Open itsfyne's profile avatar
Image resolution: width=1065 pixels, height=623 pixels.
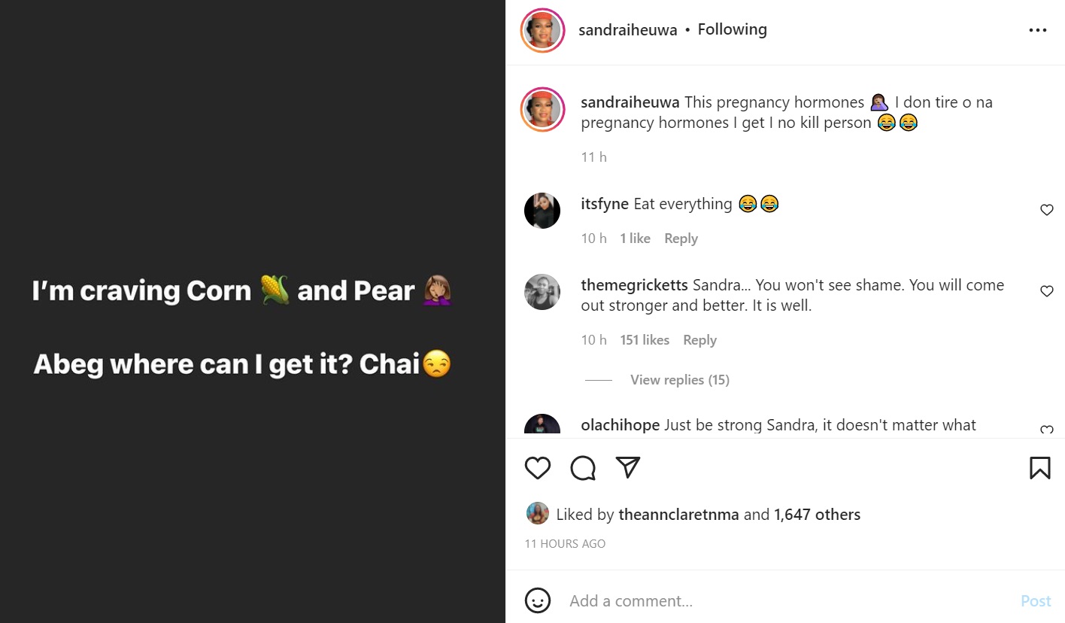pyautogui.click(x=542, y=211)
